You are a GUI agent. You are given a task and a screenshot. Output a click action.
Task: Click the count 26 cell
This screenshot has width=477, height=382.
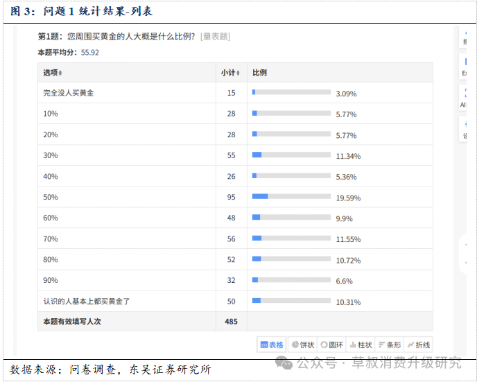(x=231, y=176)
